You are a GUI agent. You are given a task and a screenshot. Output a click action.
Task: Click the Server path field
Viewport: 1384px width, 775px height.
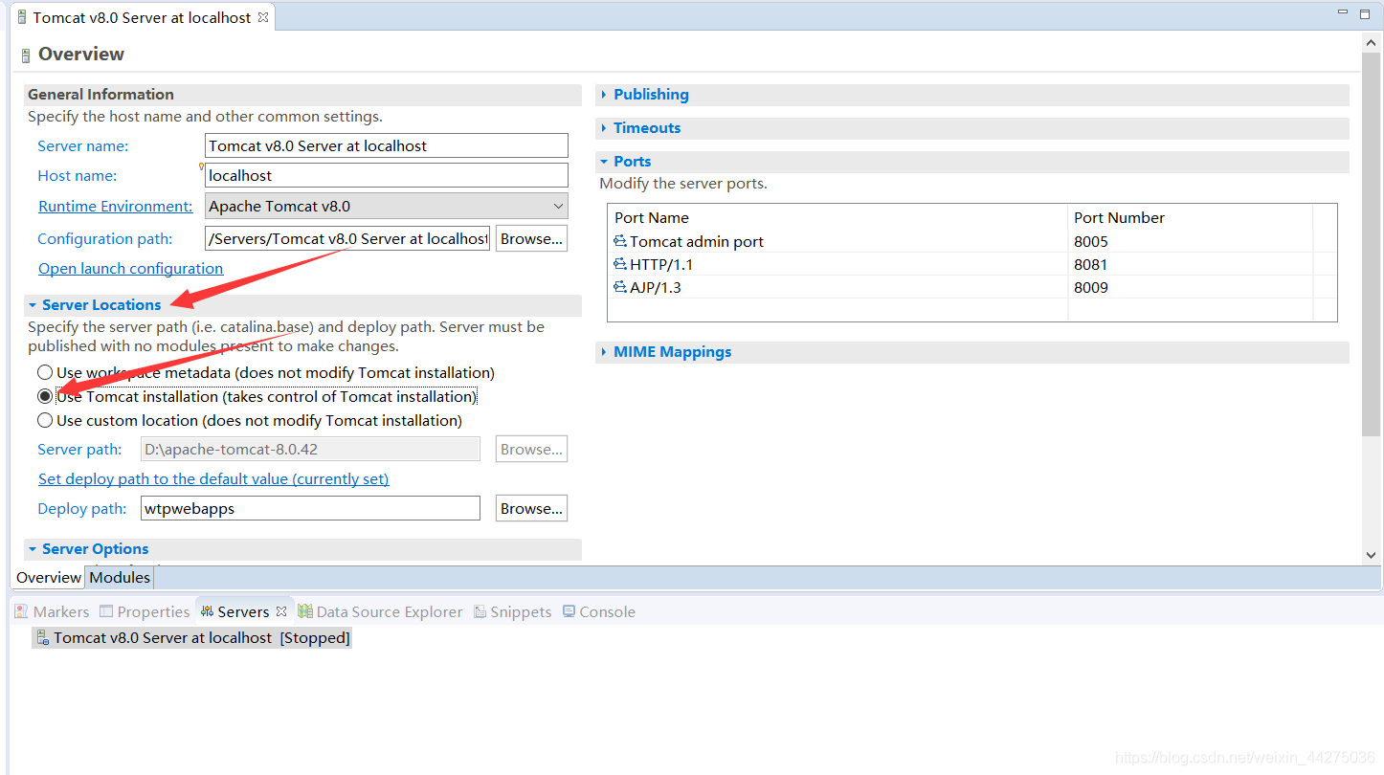tap(310, 449)
